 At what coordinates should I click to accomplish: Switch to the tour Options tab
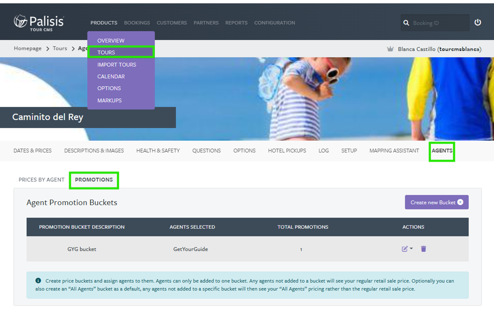(244, 150)
